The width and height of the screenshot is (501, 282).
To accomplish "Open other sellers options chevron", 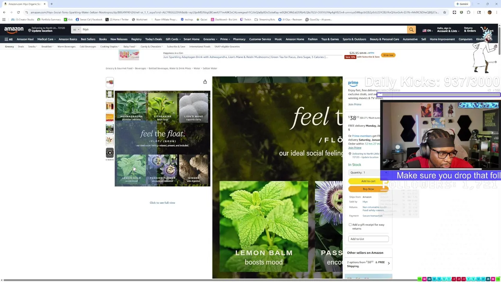I will [x=388, y=264].
